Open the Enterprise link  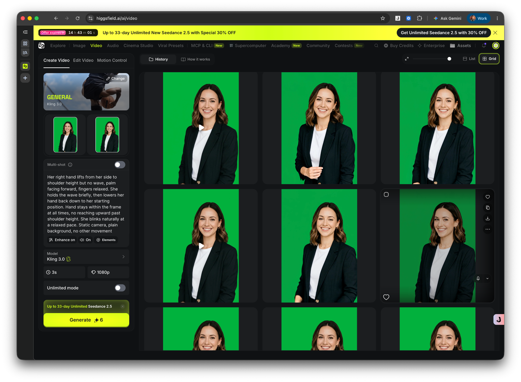[x=431, y=46]
